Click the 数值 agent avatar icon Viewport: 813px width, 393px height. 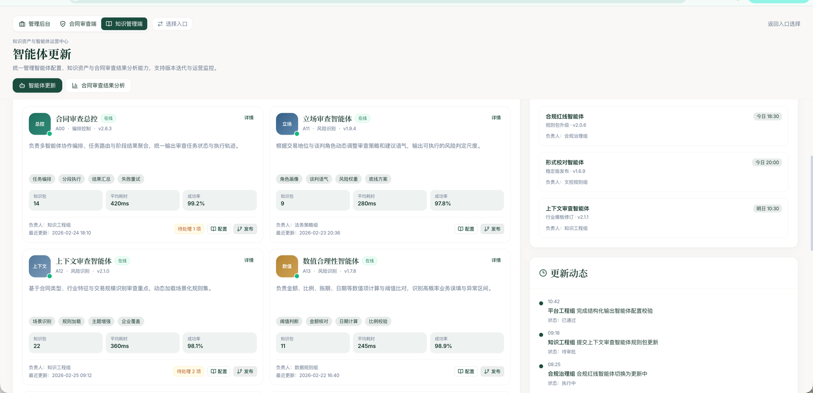[287, 266]
